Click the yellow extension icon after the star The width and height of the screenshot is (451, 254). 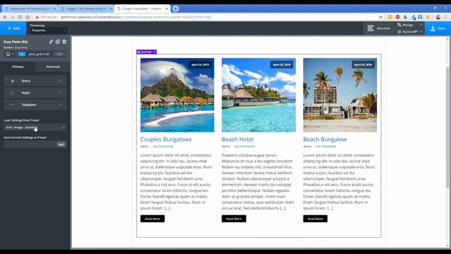tap(390, 17)
